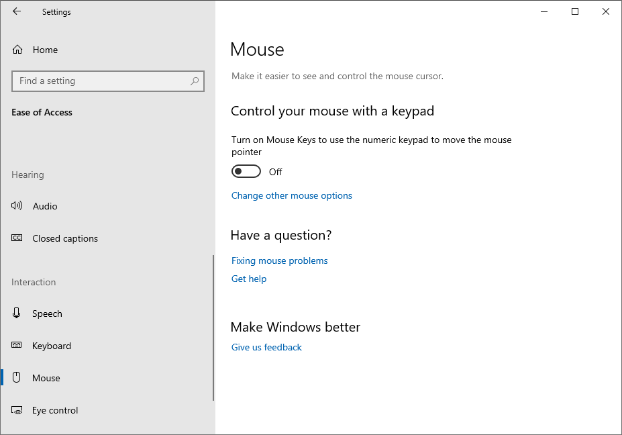Click the Mouse icon in sidebar
The image size is (622, 435).
tap(16, 377)
